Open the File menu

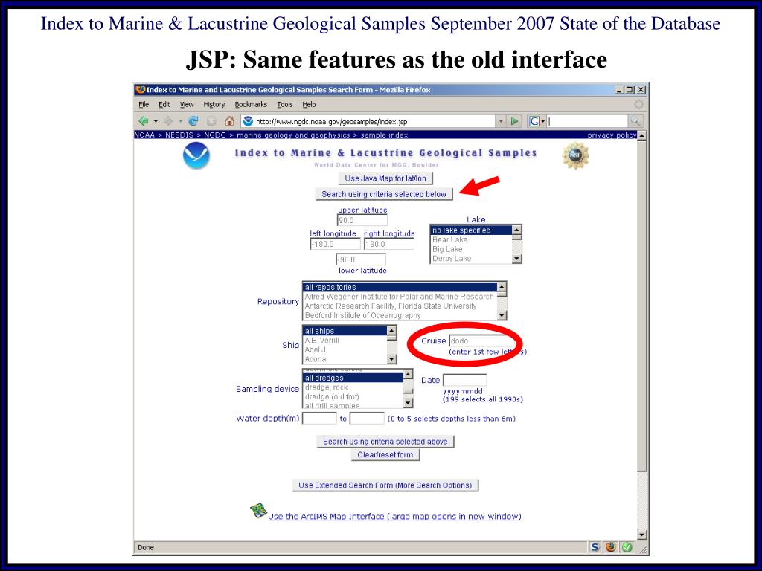tap(144, 104)
